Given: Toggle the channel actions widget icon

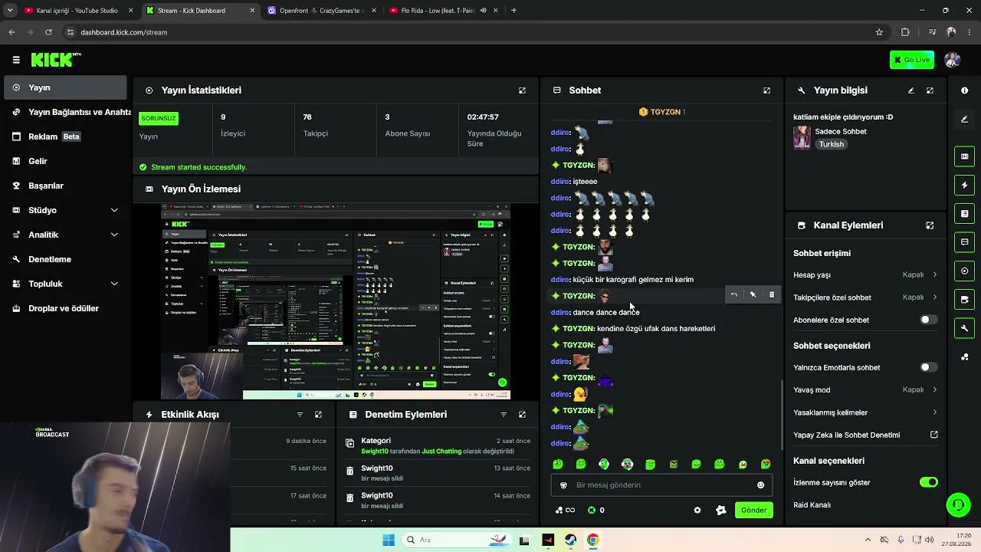Looking at the screenshot, I should (964, 300).
